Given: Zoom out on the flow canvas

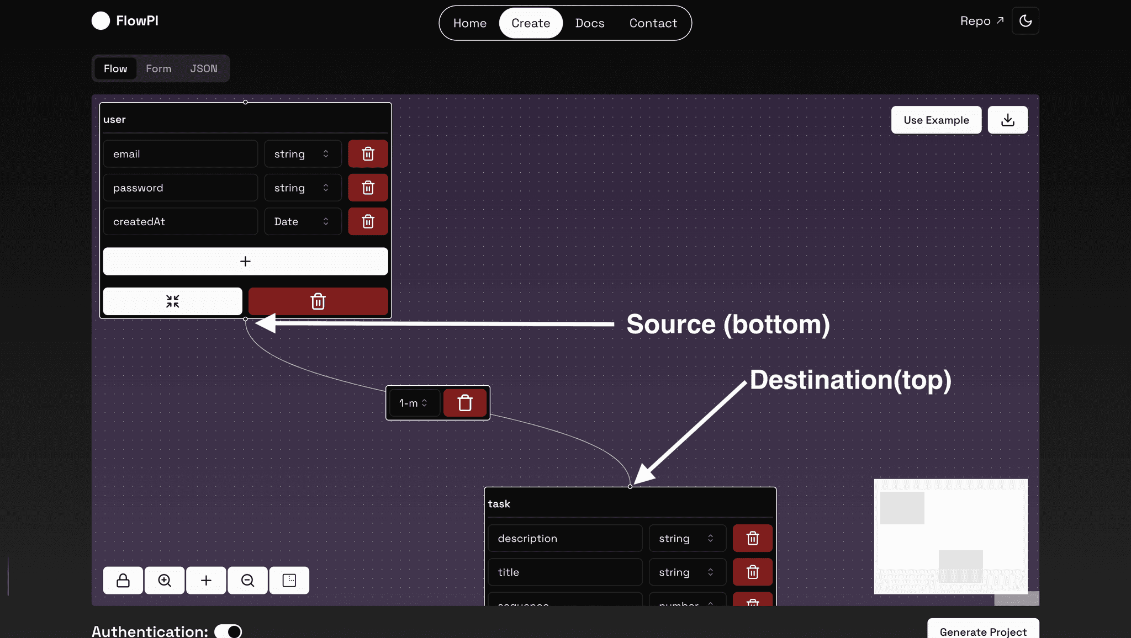Looking at the screenshot, I should 247,580.
